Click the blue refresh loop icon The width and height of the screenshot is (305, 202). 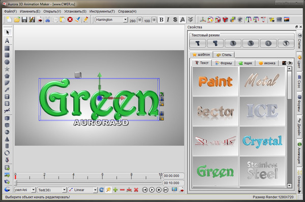point(101,189)
